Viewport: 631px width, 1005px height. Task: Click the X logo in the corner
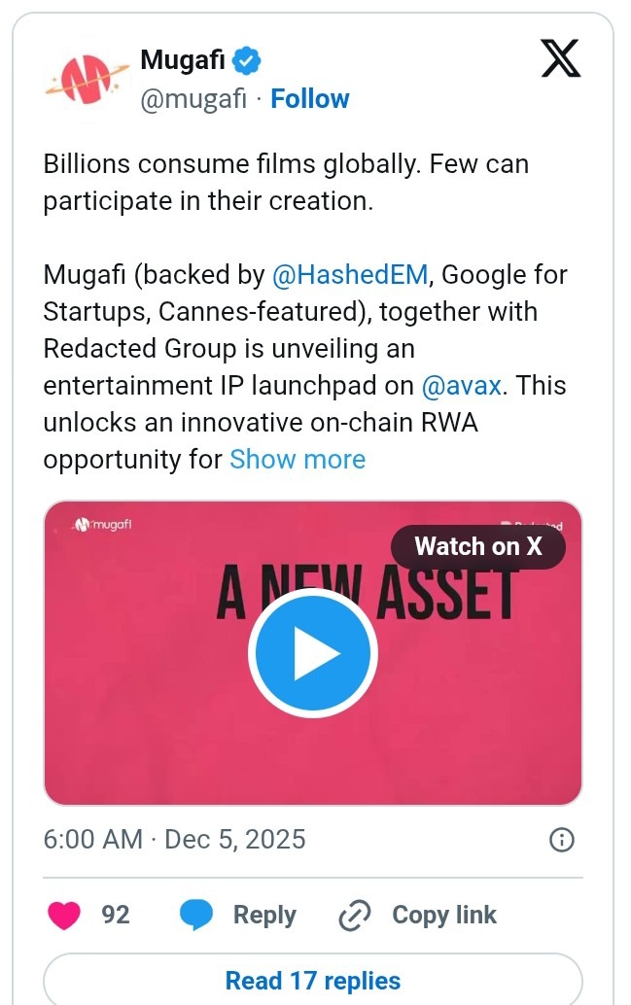pos(561,58)
